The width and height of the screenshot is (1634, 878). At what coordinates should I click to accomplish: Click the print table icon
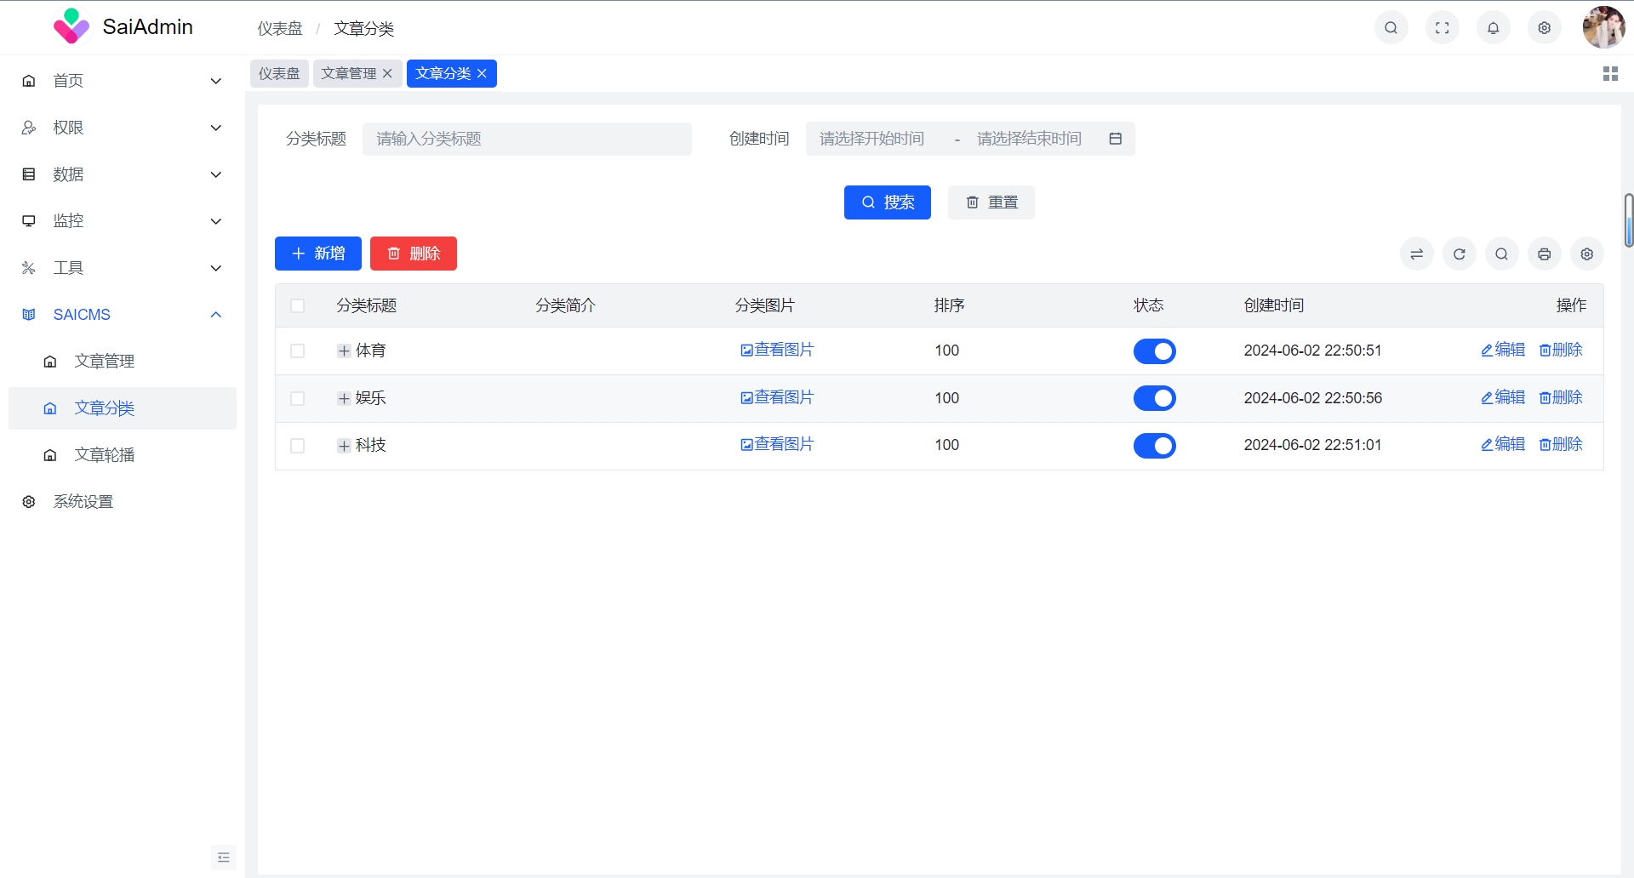tap(1544, 254)
